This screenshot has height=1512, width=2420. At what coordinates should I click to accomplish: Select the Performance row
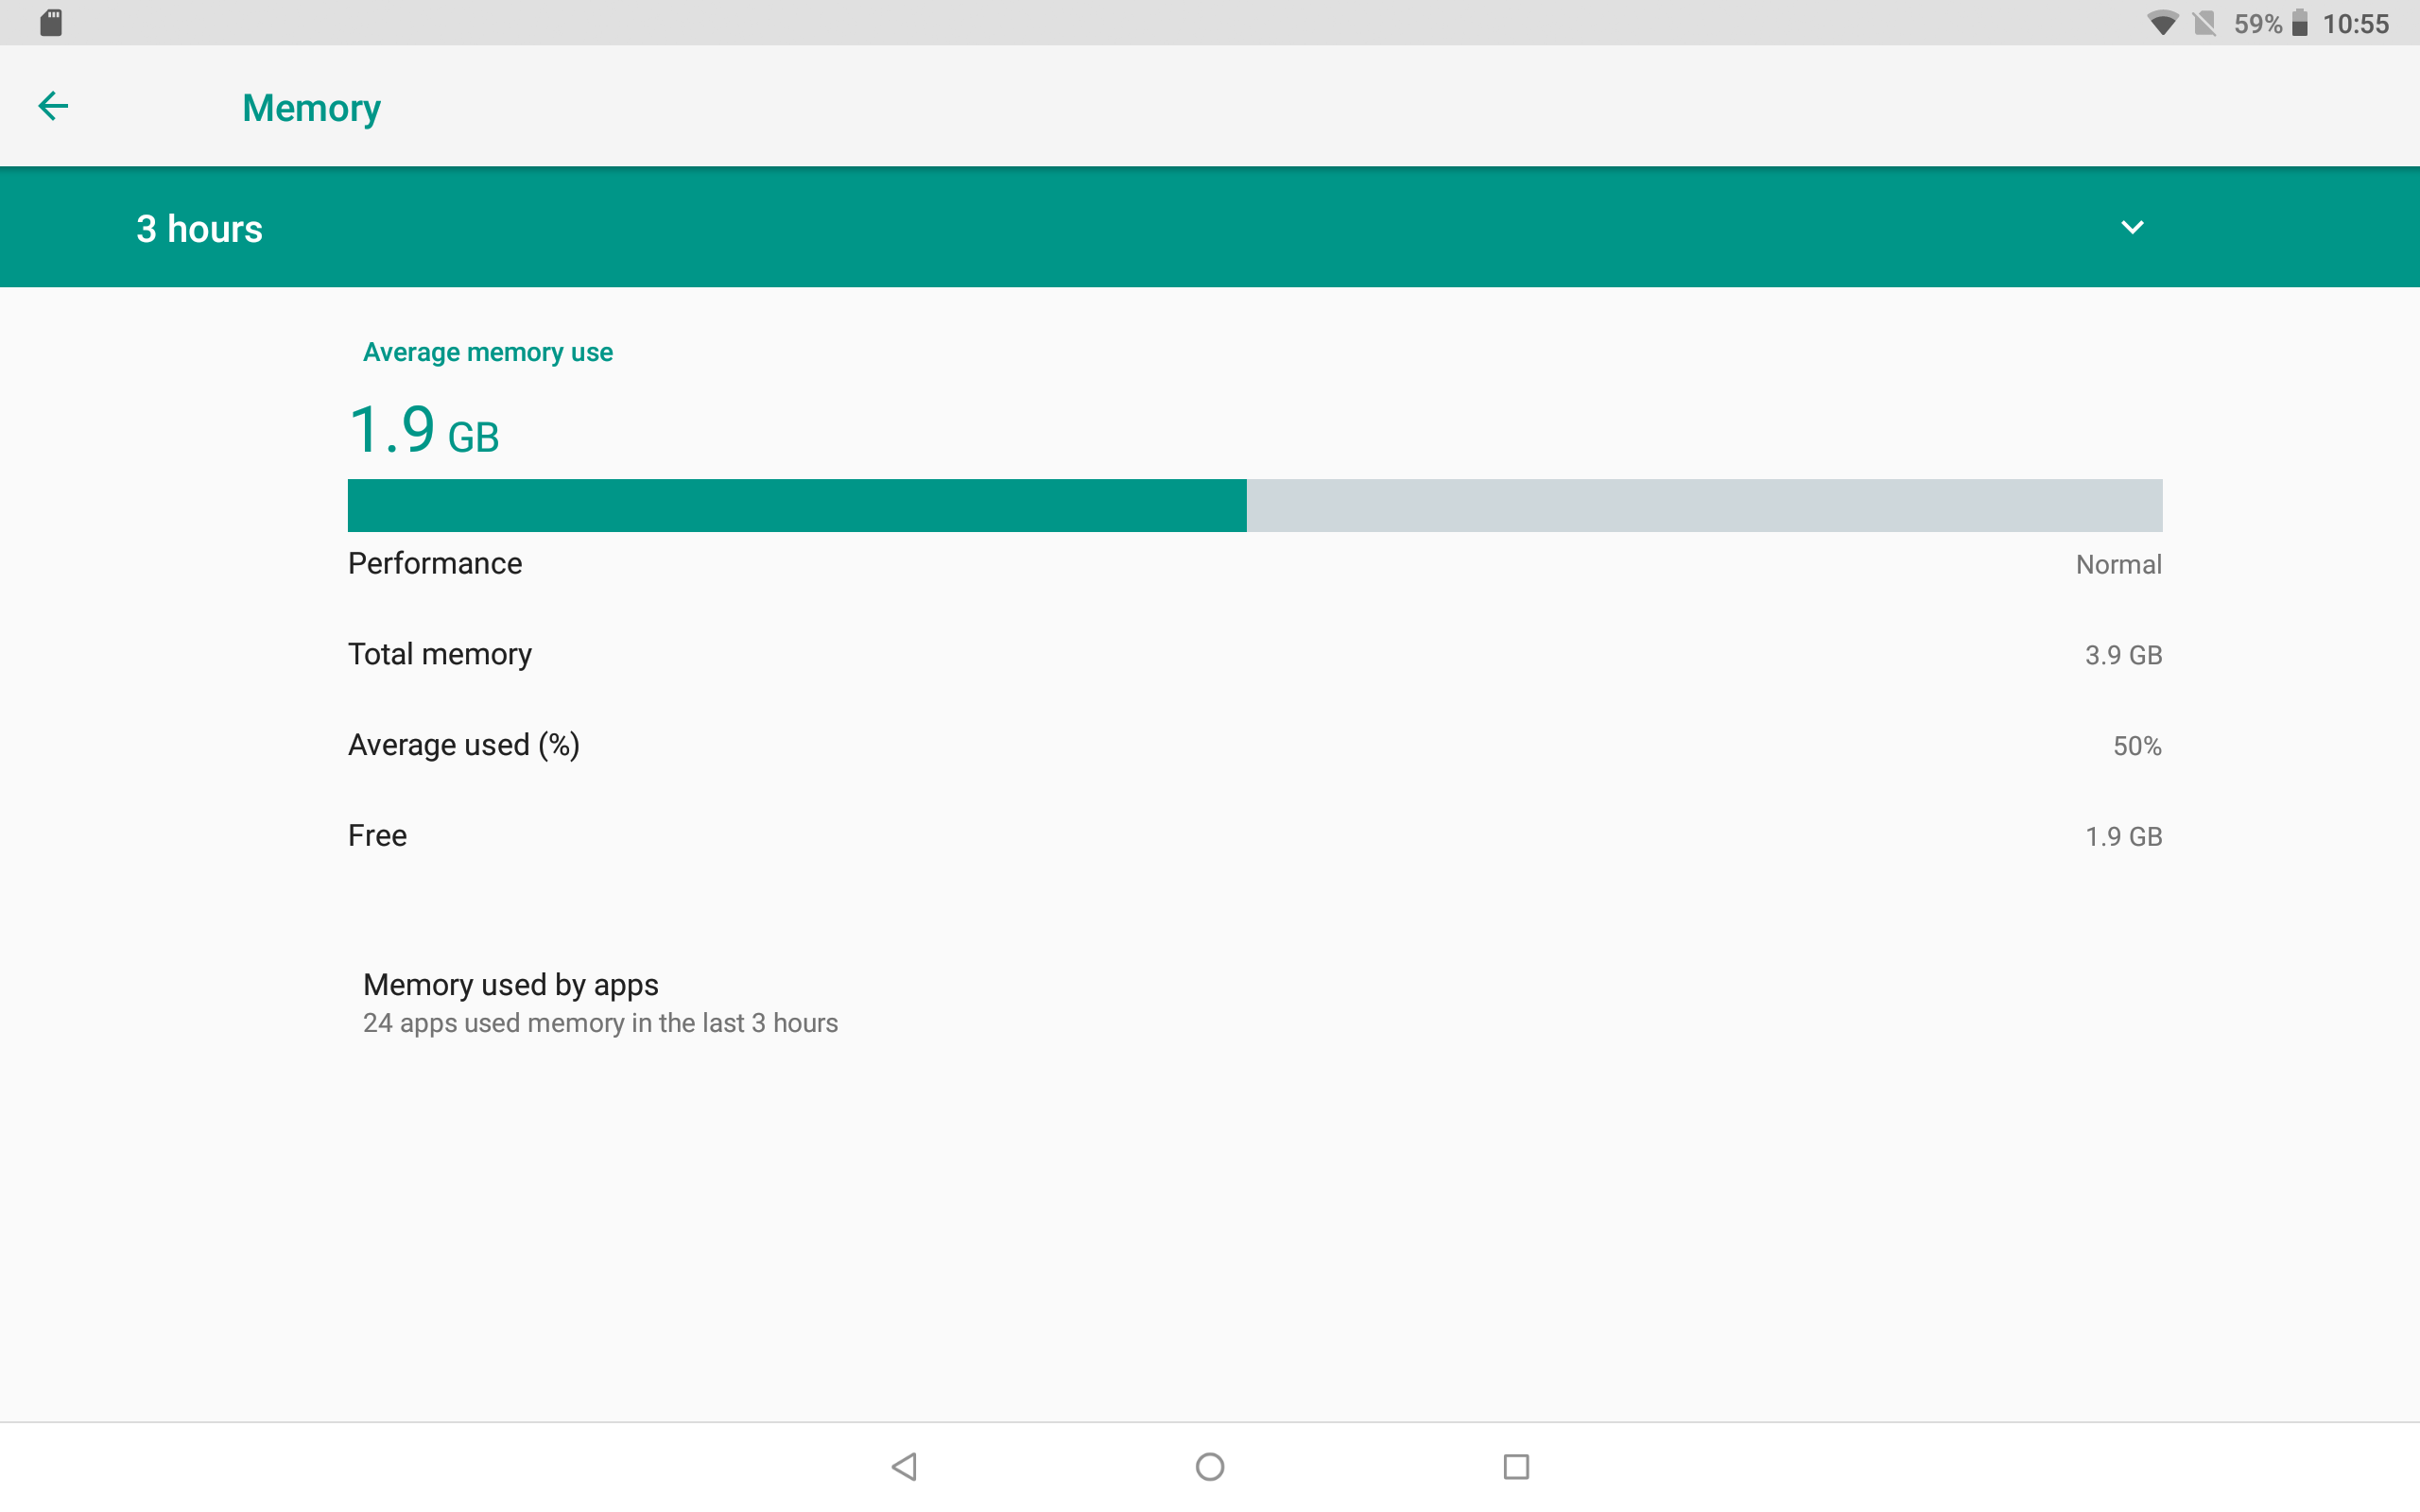pyautogui.click(x=1255, y=564)
